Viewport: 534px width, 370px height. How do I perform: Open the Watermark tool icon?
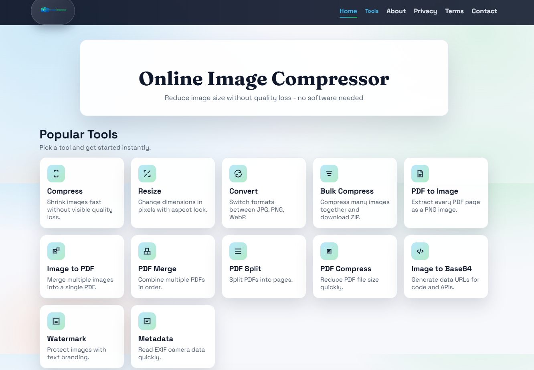pyautogui.click(x=56, y=321)
